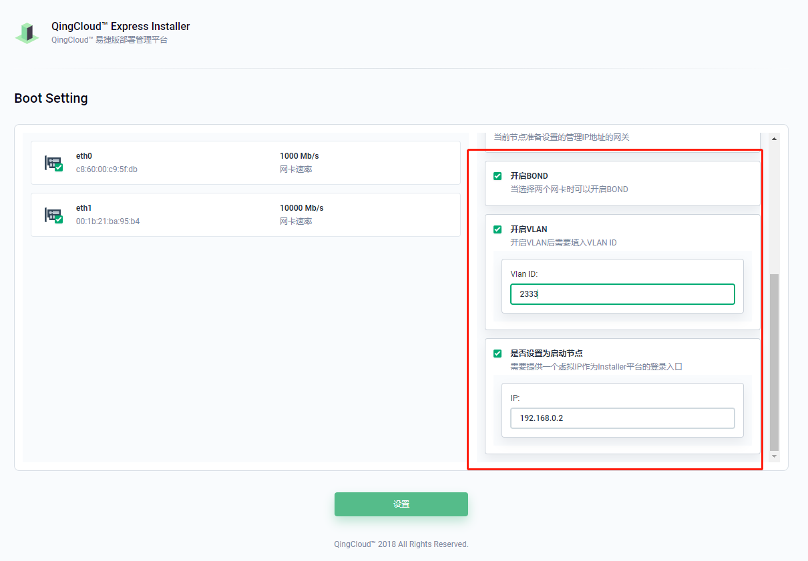Click the Boot Setting heading
The image size is (808, 561).
[51, 98]
